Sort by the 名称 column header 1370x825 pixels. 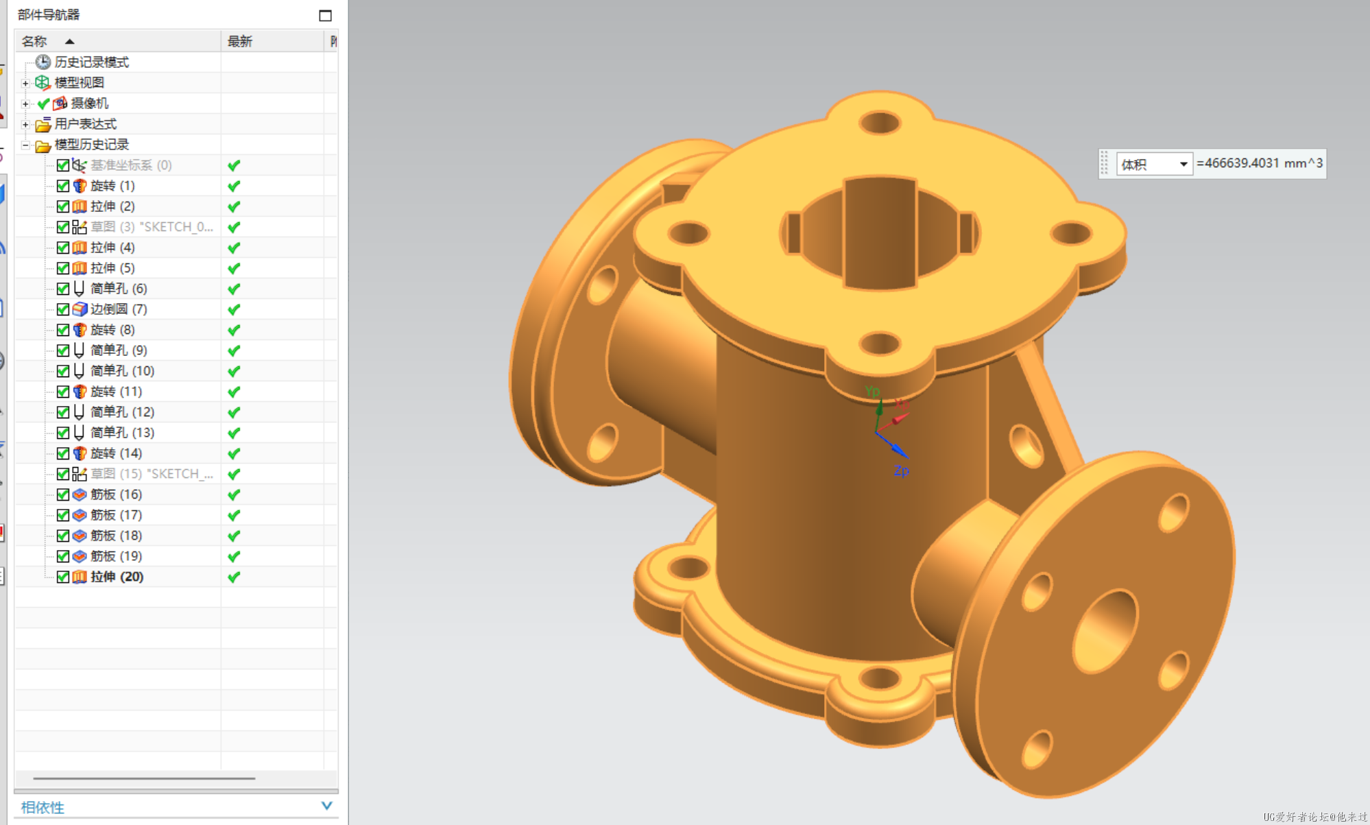click(117, 41)
